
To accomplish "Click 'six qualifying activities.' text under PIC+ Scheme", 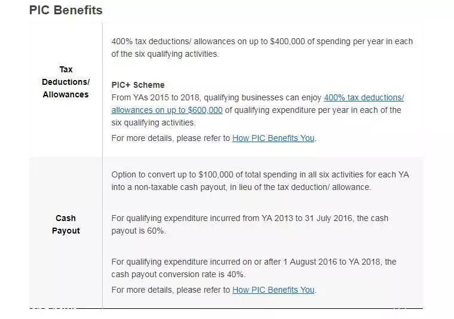I will [x=154, y=122].
